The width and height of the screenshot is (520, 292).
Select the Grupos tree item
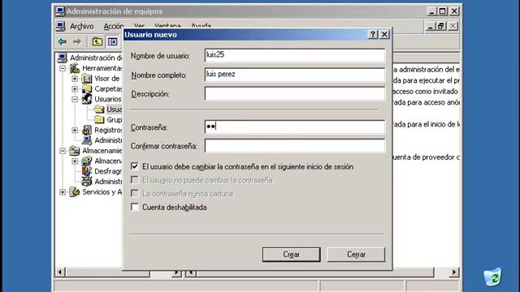[x=114, y=119]
